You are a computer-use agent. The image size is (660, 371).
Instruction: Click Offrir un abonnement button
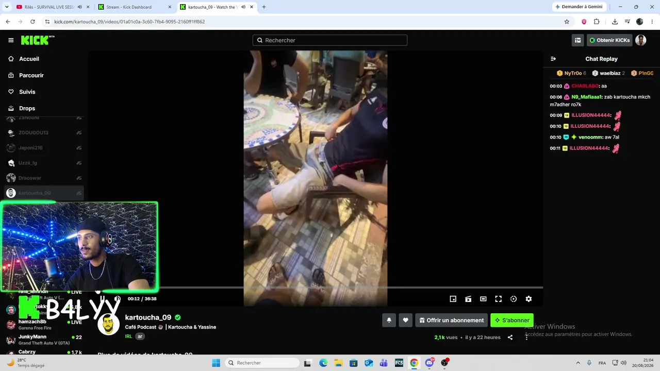tap(452, 320)
